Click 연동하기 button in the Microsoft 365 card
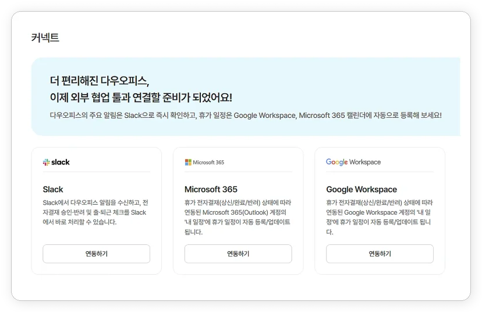 (x=238, y=254)
